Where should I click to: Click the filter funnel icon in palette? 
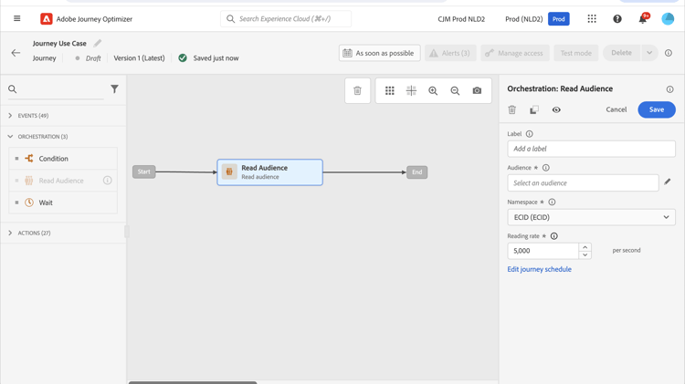(114, 89)
